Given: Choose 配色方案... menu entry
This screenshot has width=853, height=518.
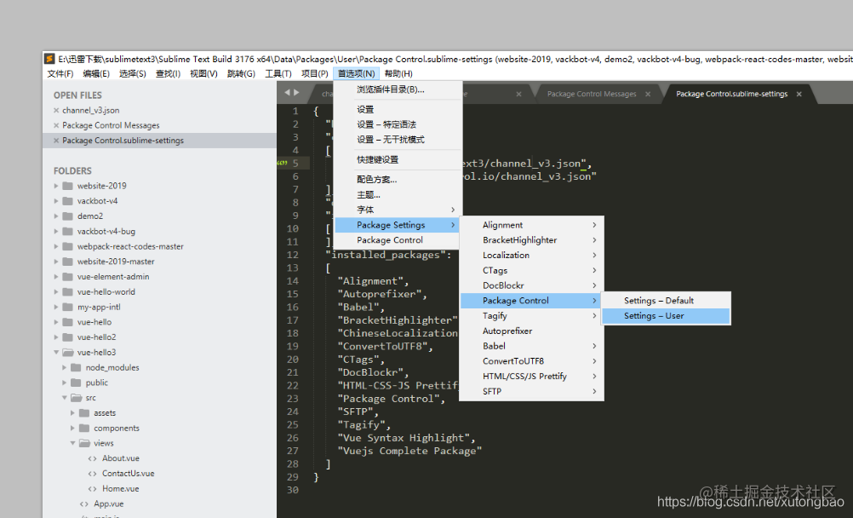Looking at the screenshot, I should [398, 179].
